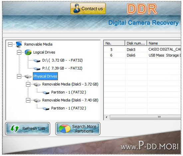
Task: Click the D:\ drive icon
Action: [37, 61]
